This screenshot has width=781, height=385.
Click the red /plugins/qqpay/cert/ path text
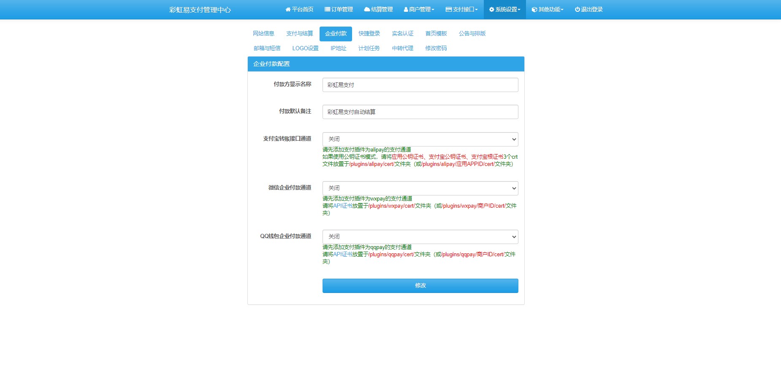tap(391, 254)
